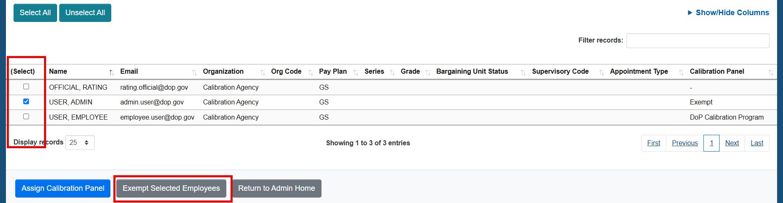Viewport: 783px width, 203px height.
Task: Sort by Grade column arrow icon
Action: (x=428, y=72)
